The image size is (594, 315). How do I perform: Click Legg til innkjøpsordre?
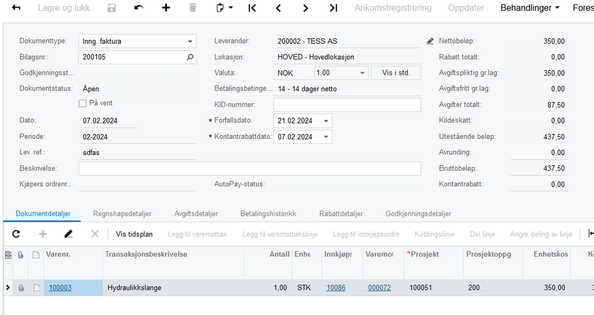click(366, 234)
